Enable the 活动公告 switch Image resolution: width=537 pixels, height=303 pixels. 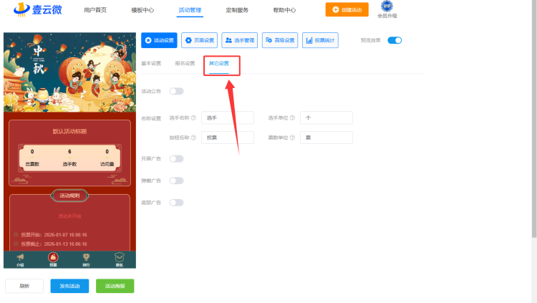pyautogui.click(x=176, y=91)
